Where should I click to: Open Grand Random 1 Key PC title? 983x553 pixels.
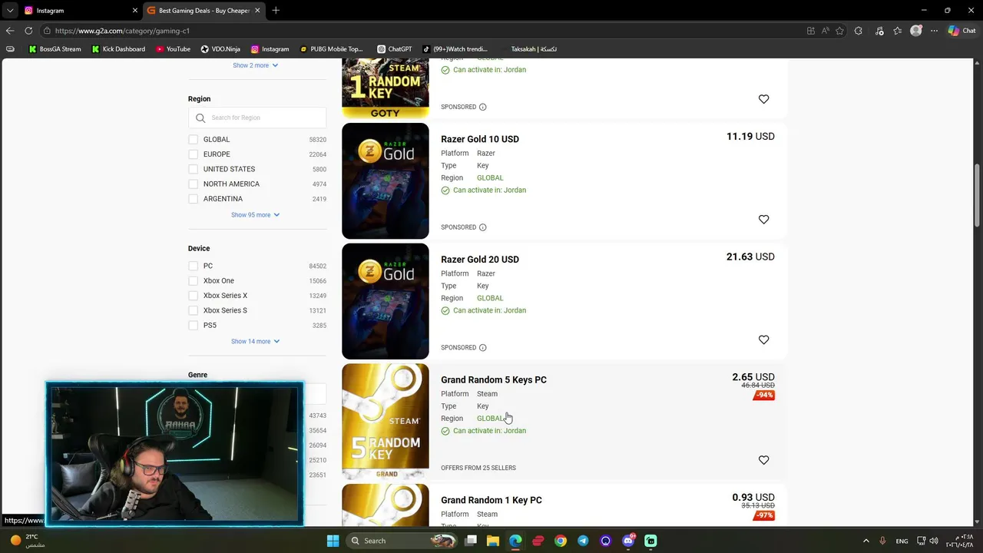click(x=491, y=500)
